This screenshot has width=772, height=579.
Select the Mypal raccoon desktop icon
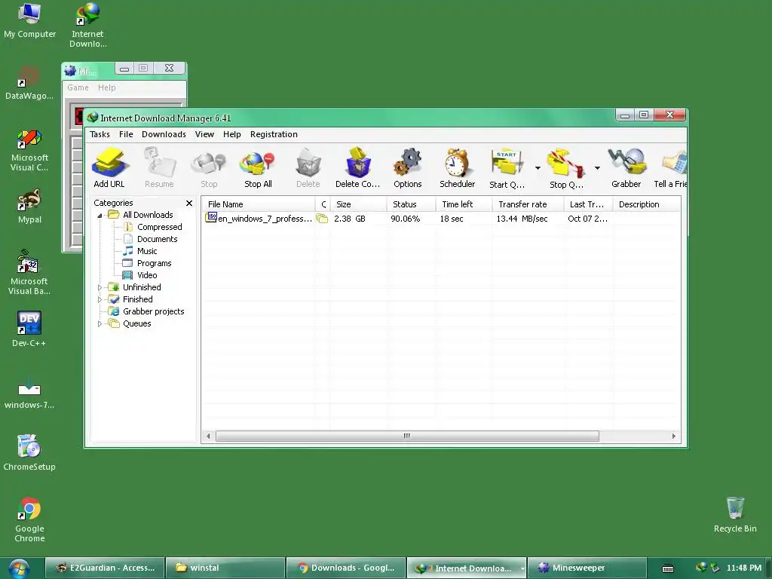[x=29, y=206]
